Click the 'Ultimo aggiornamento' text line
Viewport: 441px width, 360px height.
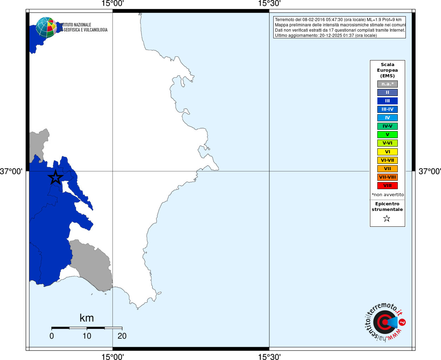click(x=326, y=36)
